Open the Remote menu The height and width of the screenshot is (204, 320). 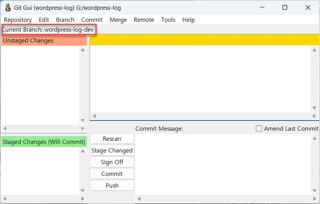144,20
